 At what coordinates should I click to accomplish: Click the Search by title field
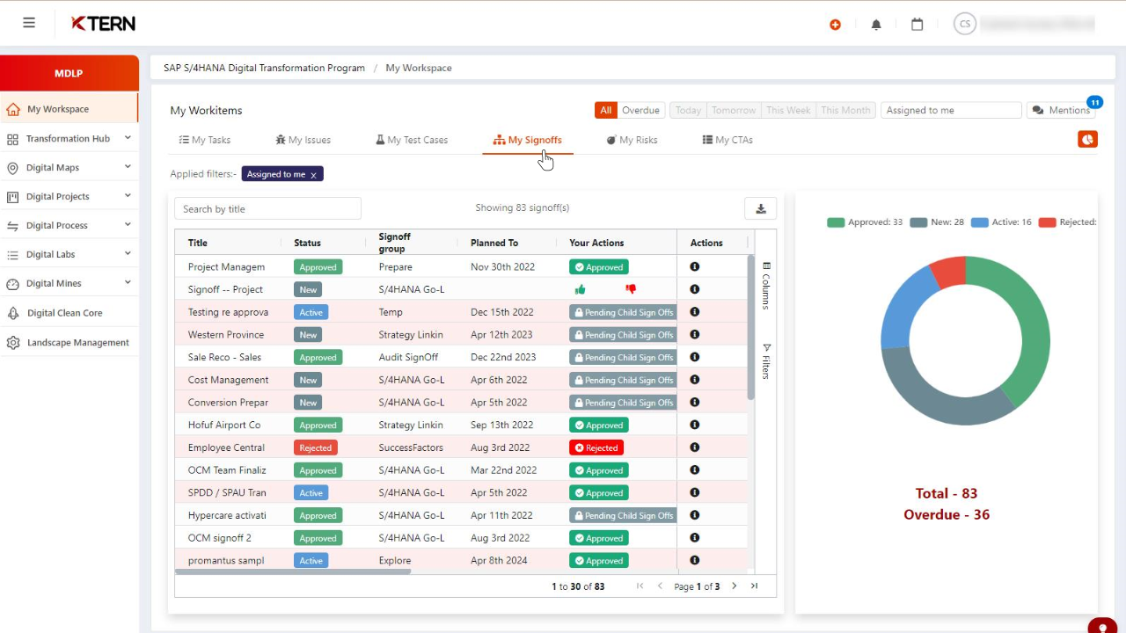(267, 208)
